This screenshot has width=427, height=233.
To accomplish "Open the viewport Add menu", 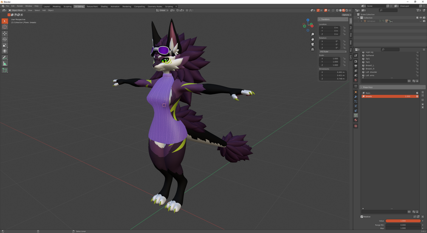I will (44, 10).
